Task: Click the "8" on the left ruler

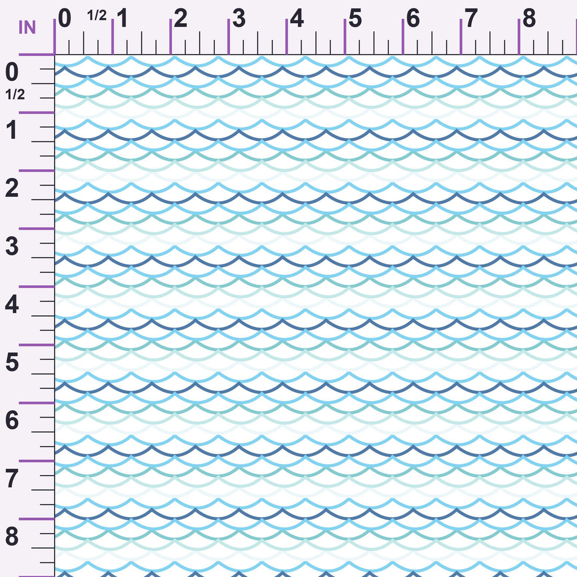Action: click(x=12, y=537)
